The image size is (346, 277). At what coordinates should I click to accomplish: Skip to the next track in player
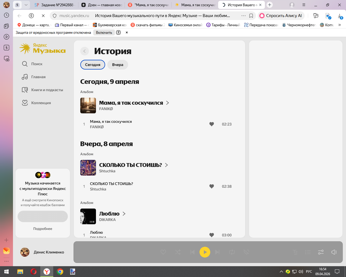pyautogui.click(x=217, y=252)
